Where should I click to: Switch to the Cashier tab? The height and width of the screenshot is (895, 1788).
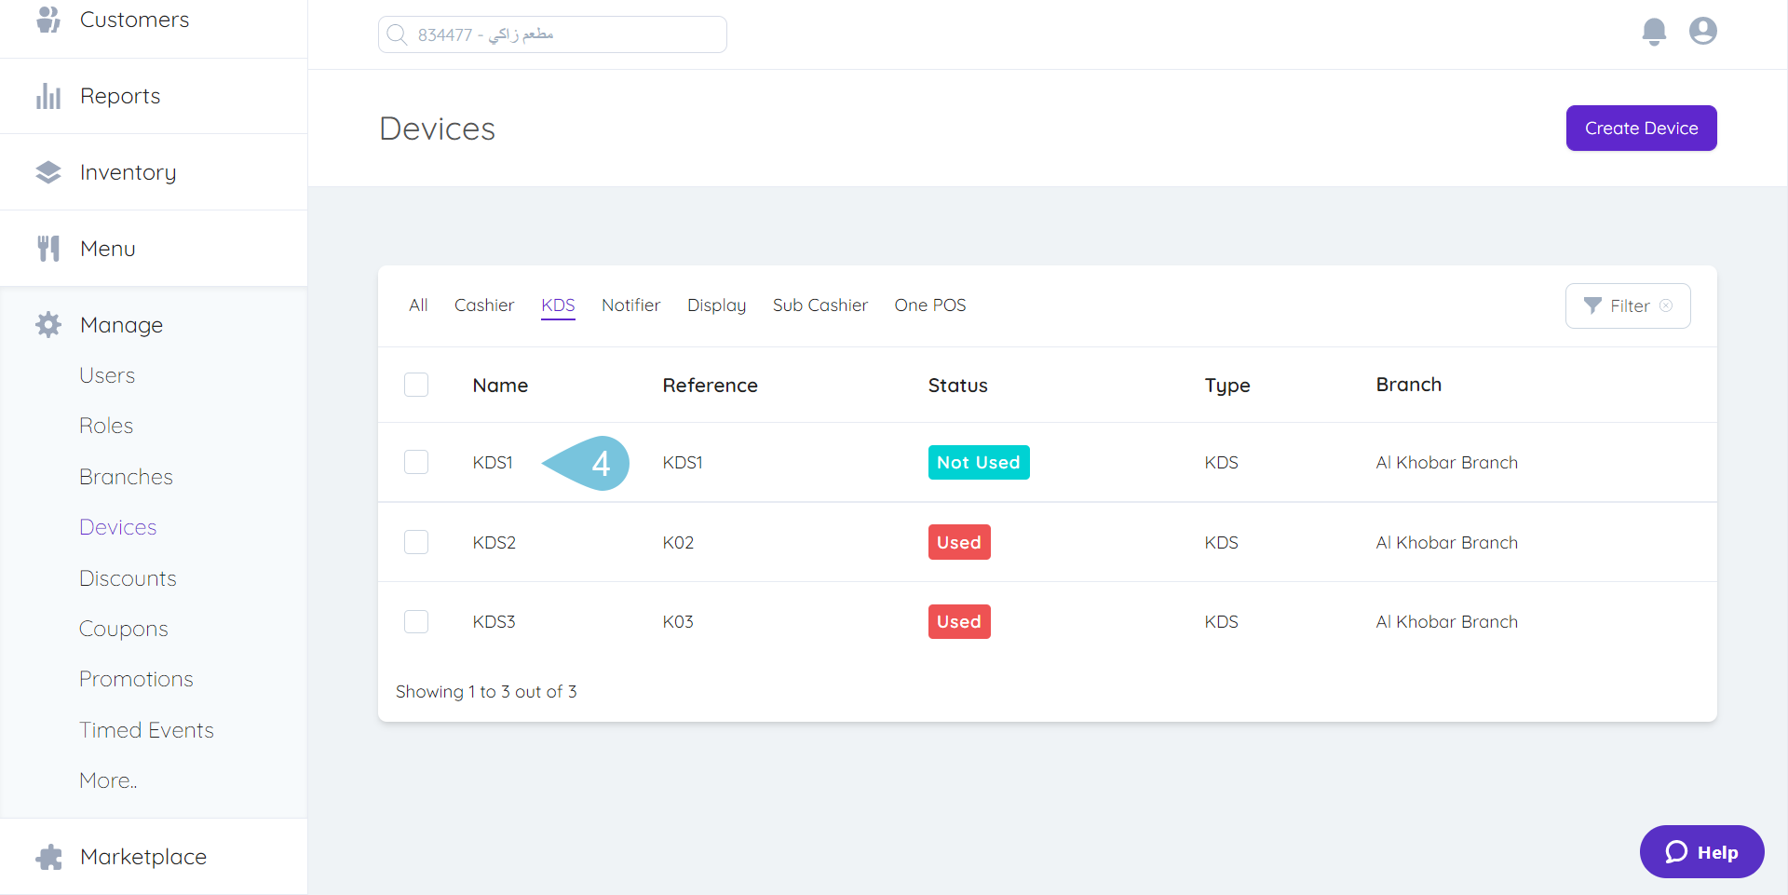tap(483, 305)
